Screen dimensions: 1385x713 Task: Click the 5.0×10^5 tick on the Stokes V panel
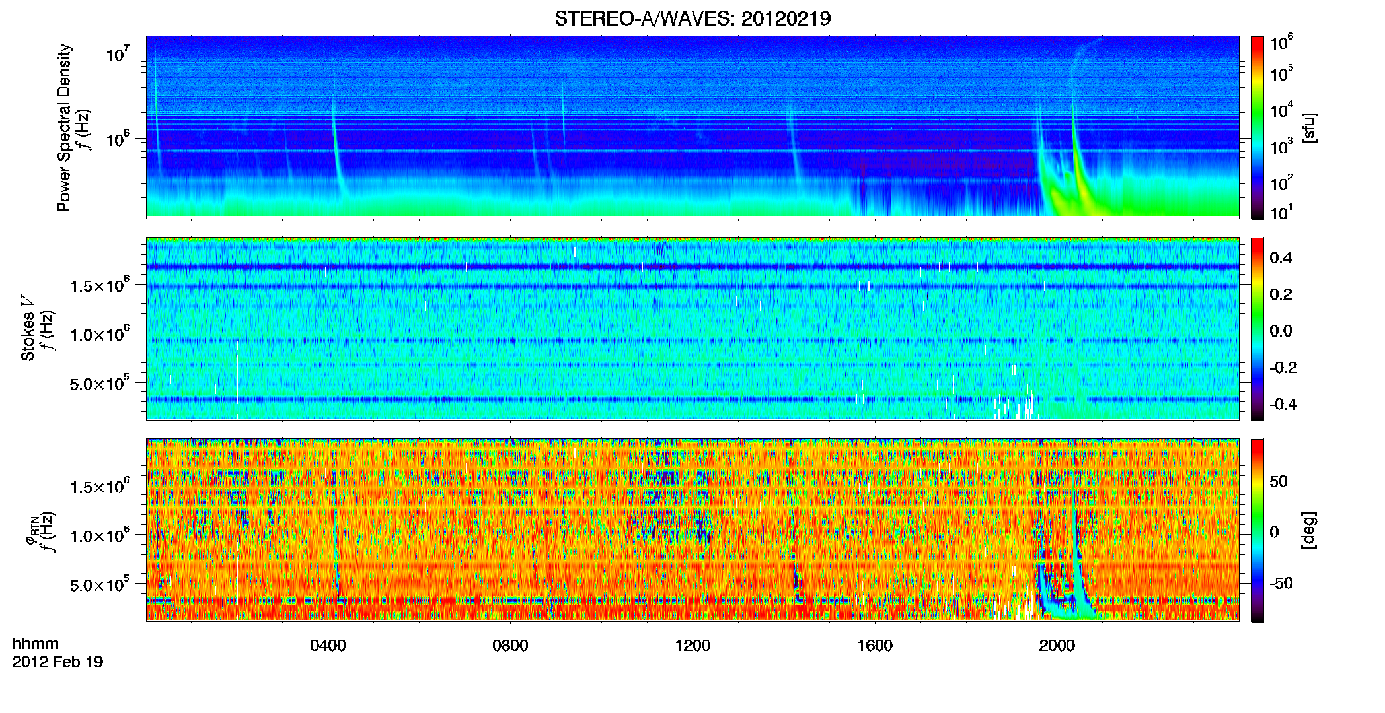[100, 383]
